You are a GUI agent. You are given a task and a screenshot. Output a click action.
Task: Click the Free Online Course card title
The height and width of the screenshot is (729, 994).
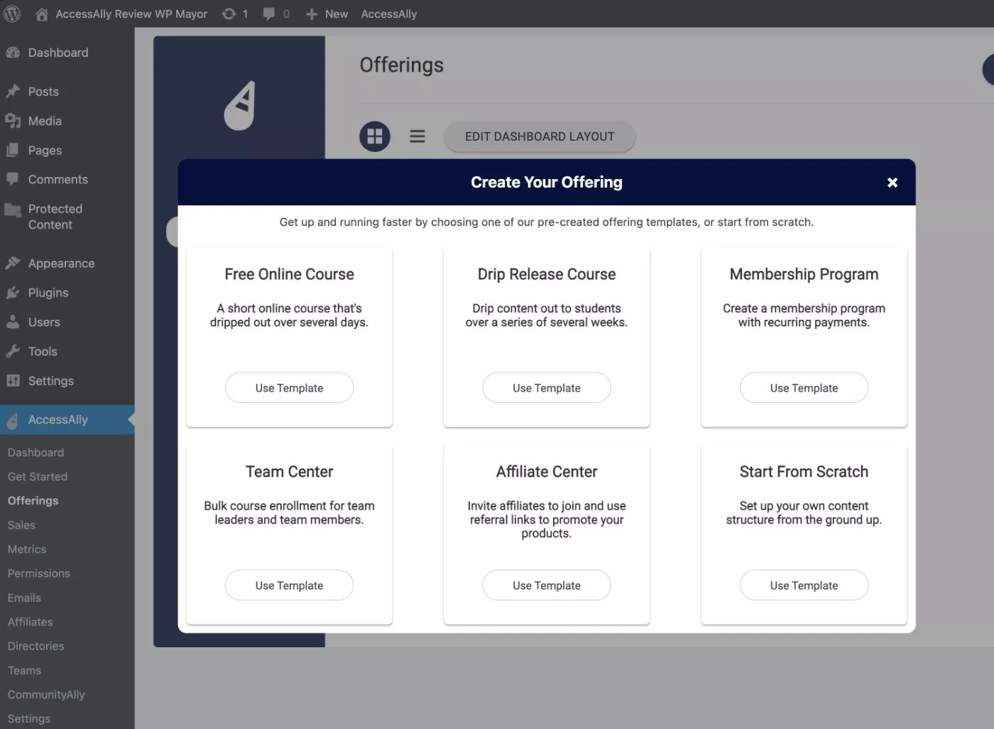click(x=289, y=274)
